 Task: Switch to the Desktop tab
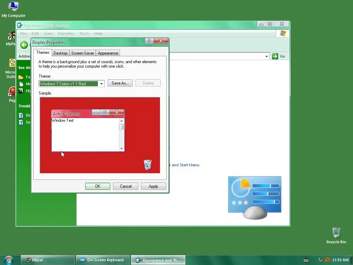coord(60,53)
